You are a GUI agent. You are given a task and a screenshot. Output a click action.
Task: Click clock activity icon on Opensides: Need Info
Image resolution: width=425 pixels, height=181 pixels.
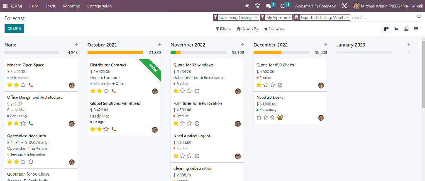pos(31,162)
